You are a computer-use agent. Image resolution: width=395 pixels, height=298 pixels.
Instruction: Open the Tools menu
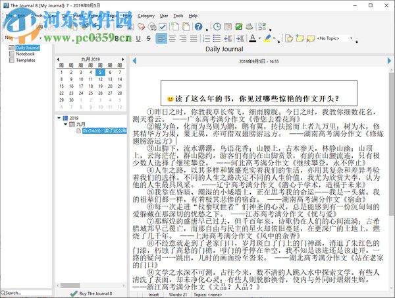point(178,16)
